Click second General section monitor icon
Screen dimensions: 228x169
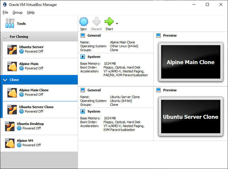point(83,90)
